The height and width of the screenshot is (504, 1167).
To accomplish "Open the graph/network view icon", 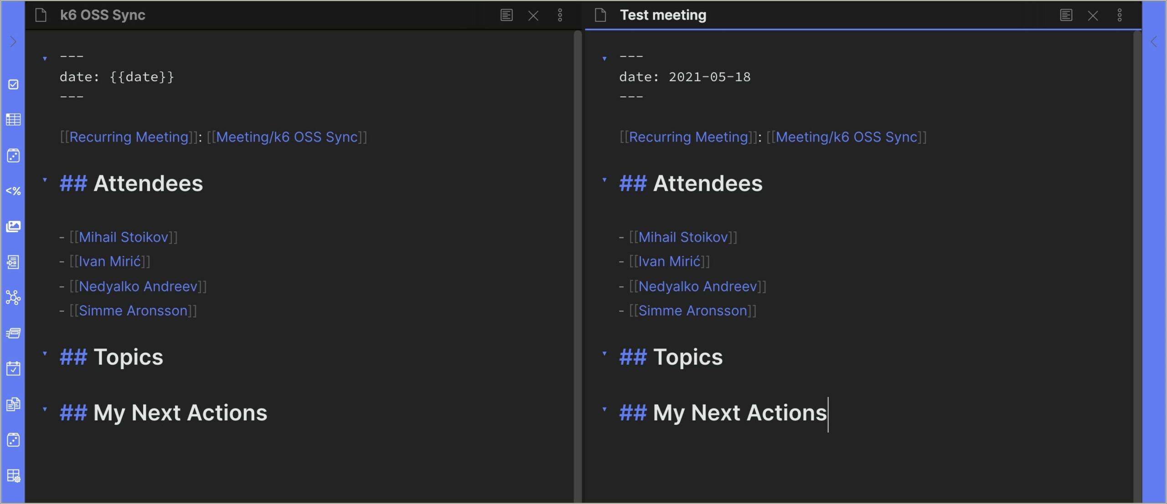I will 13,297.
